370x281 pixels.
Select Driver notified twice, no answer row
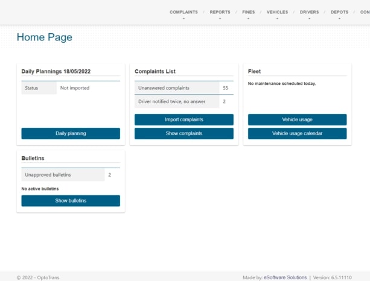[176, 102]
